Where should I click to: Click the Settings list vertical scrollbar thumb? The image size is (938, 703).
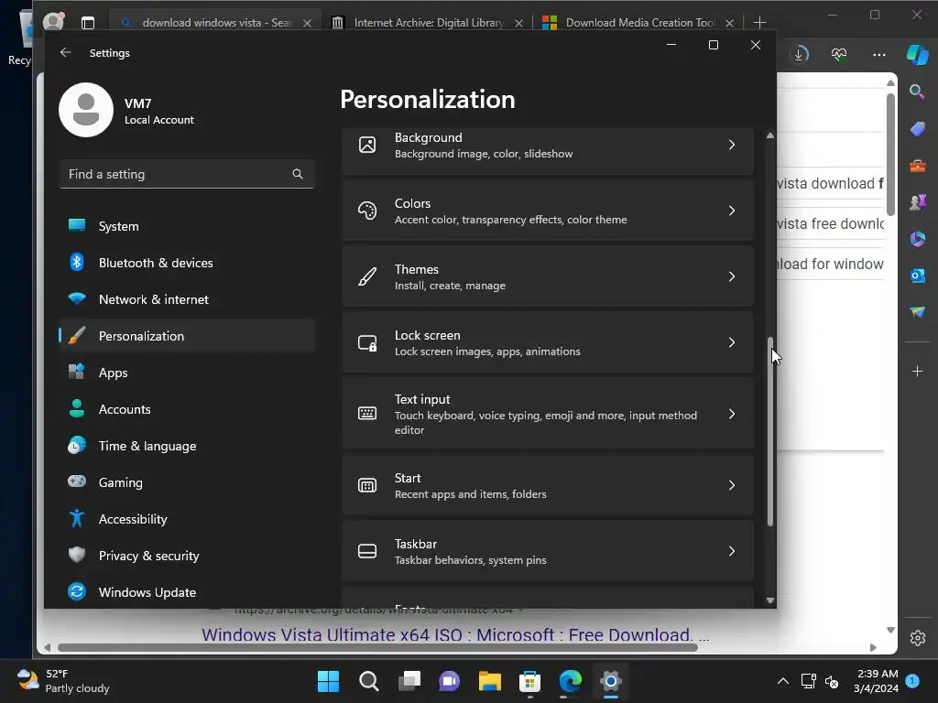point(769,432)
